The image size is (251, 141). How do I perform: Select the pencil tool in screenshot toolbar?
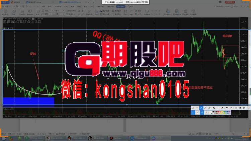205,108
